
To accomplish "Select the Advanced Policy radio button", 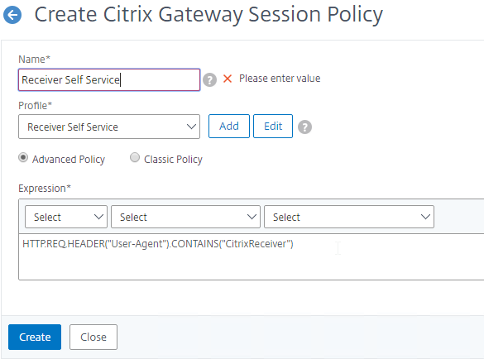I will coord(23,157).
